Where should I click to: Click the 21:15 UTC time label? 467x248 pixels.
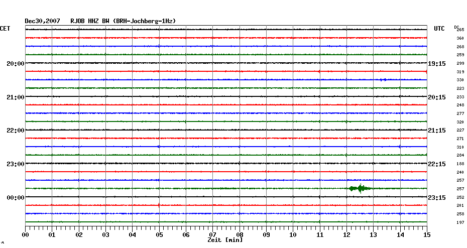437,131
